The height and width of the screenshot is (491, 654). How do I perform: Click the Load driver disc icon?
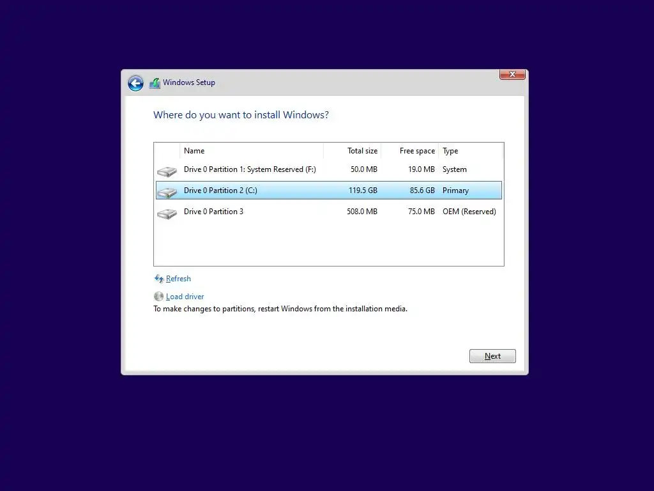(x=158, y=297)
